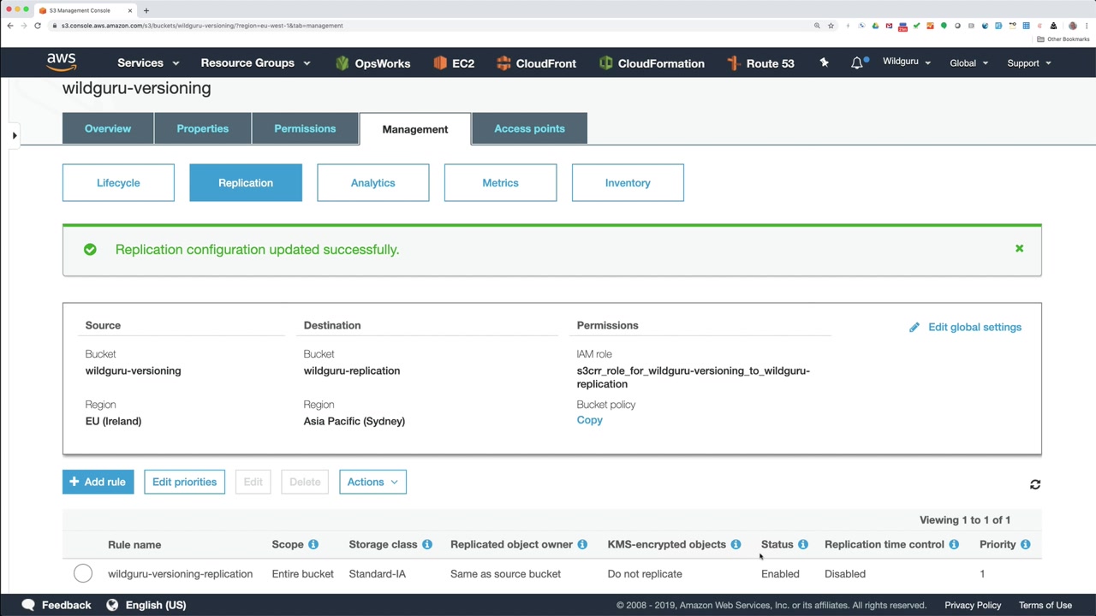This screenshot has height=616, width=1096.
Task: Open the Replication section
Action: pyautogui.click(x=246, y=183)
